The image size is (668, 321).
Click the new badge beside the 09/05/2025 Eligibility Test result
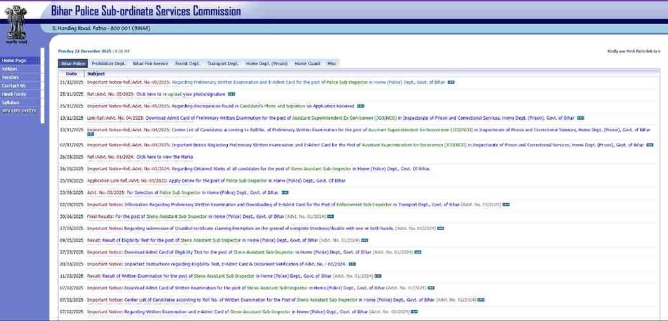click(x=365, y=240)
